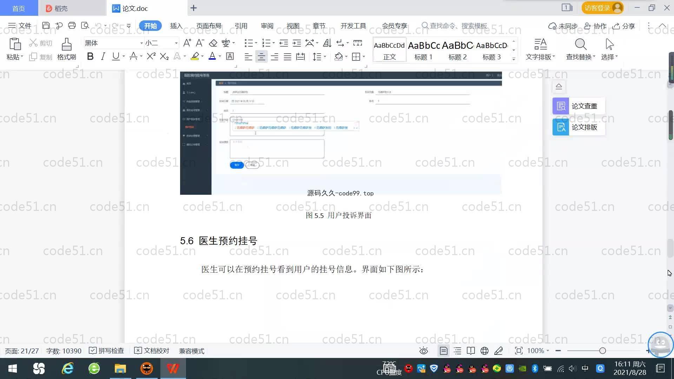This screenshot has height=379, width=674.
Task: Apply subscript formatting
Action: [164, 56]
